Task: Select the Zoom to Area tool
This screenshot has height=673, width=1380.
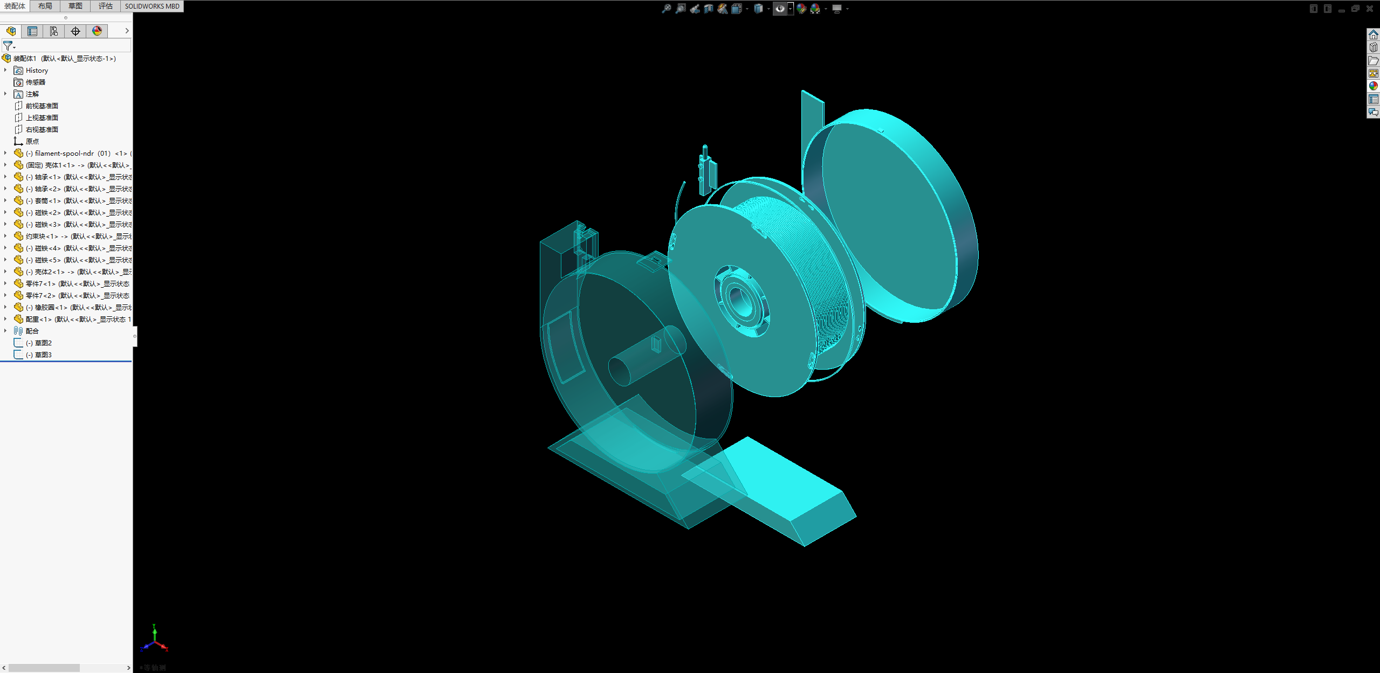Action: point(681,9)
